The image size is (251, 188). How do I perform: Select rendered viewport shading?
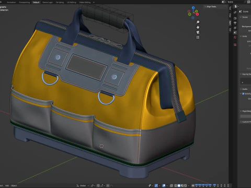pos(185,185)
